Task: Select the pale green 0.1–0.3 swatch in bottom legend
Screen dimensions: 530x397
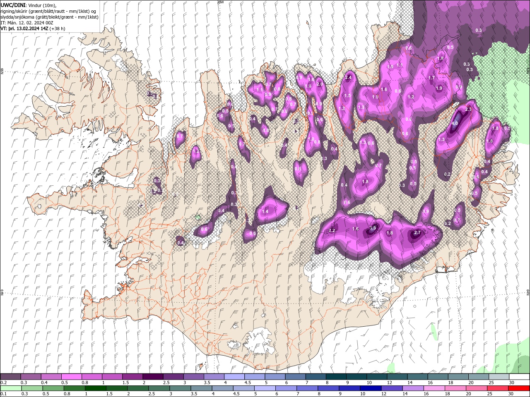Action: click(x=11, y=388)
